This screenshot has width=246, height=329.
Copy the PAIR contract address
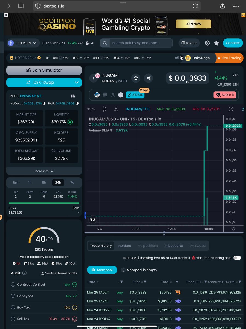click(77, 103)
